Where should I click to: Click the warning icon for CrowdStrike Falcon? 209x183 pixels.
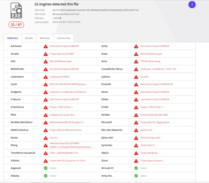pyautogui.click(x=136, y=69)
